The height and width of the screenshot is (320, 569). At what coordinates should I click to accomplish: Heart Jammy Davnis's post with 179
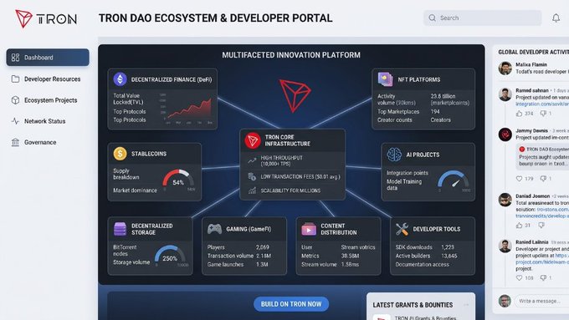click(520, 178)
